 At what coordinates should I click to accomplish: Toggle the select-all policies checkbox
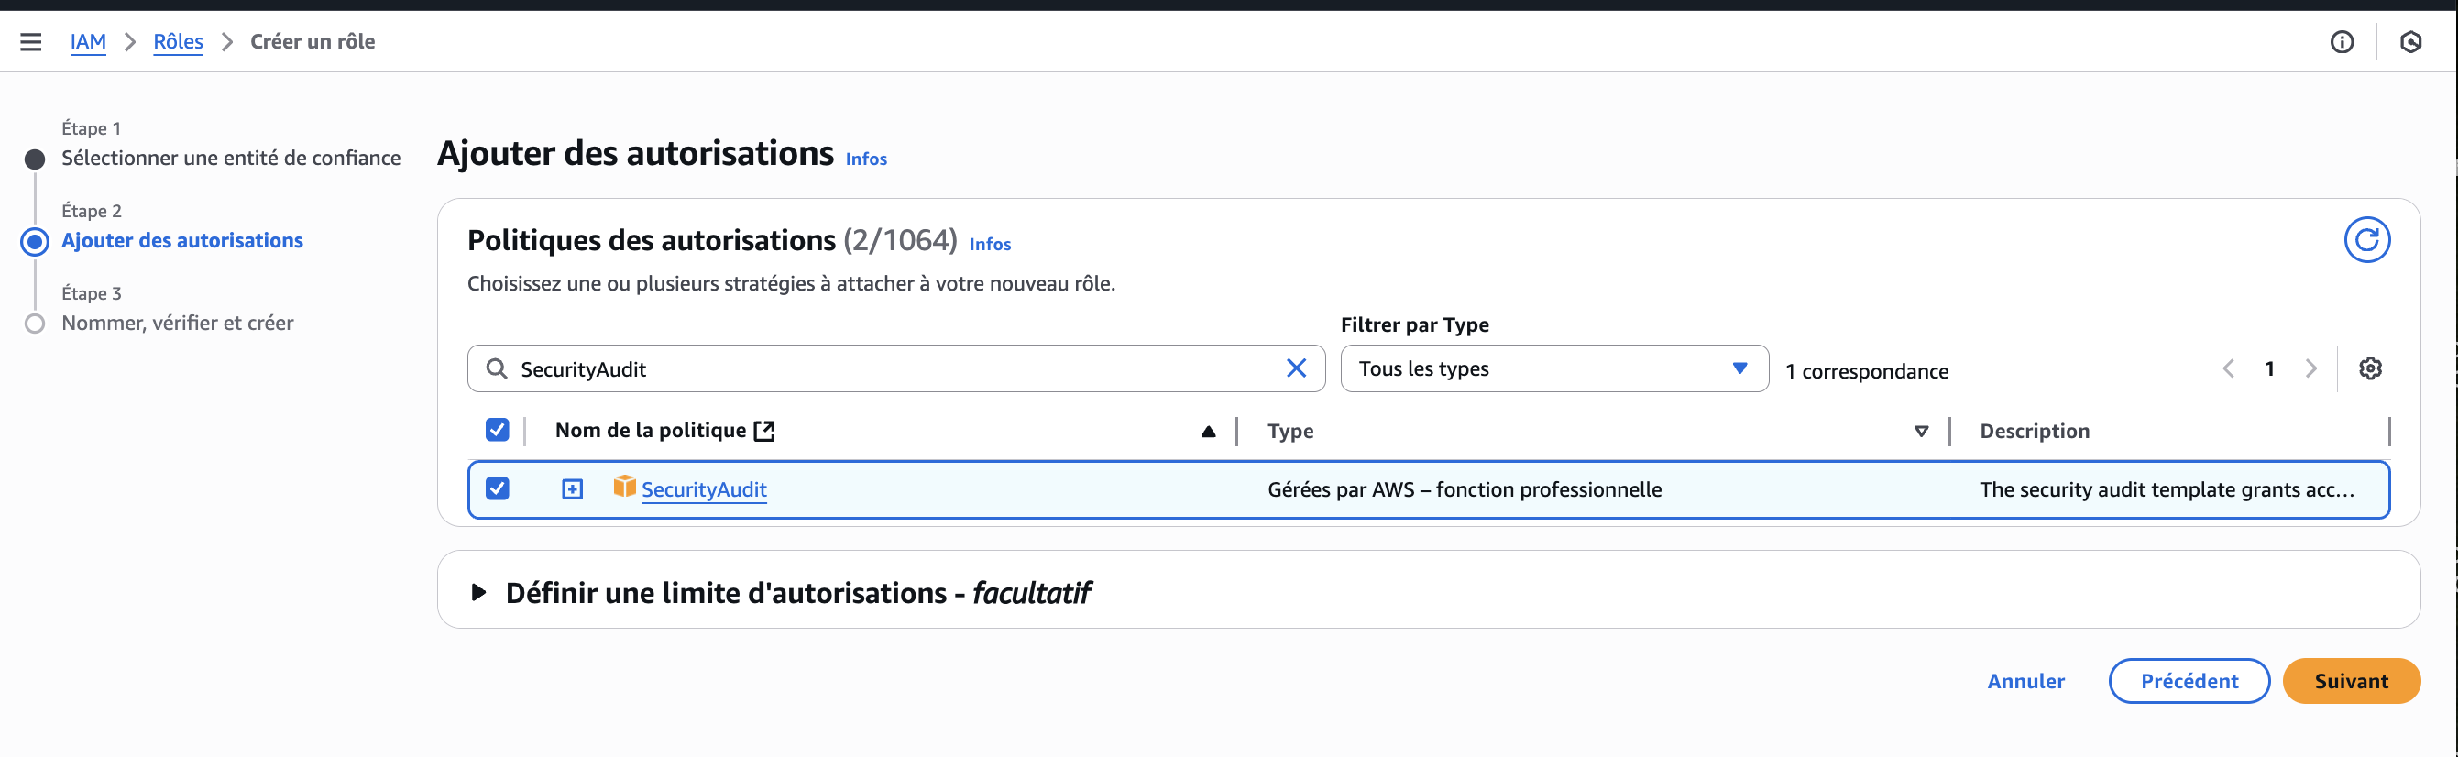[497, 431]
